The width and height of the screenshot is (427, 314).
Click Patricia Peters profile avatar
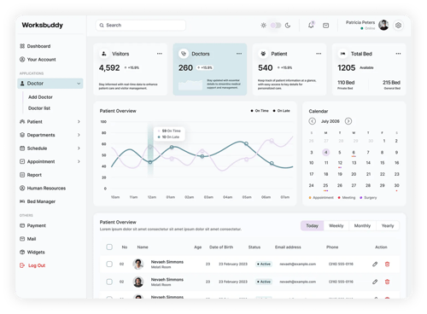click(383, 25)
